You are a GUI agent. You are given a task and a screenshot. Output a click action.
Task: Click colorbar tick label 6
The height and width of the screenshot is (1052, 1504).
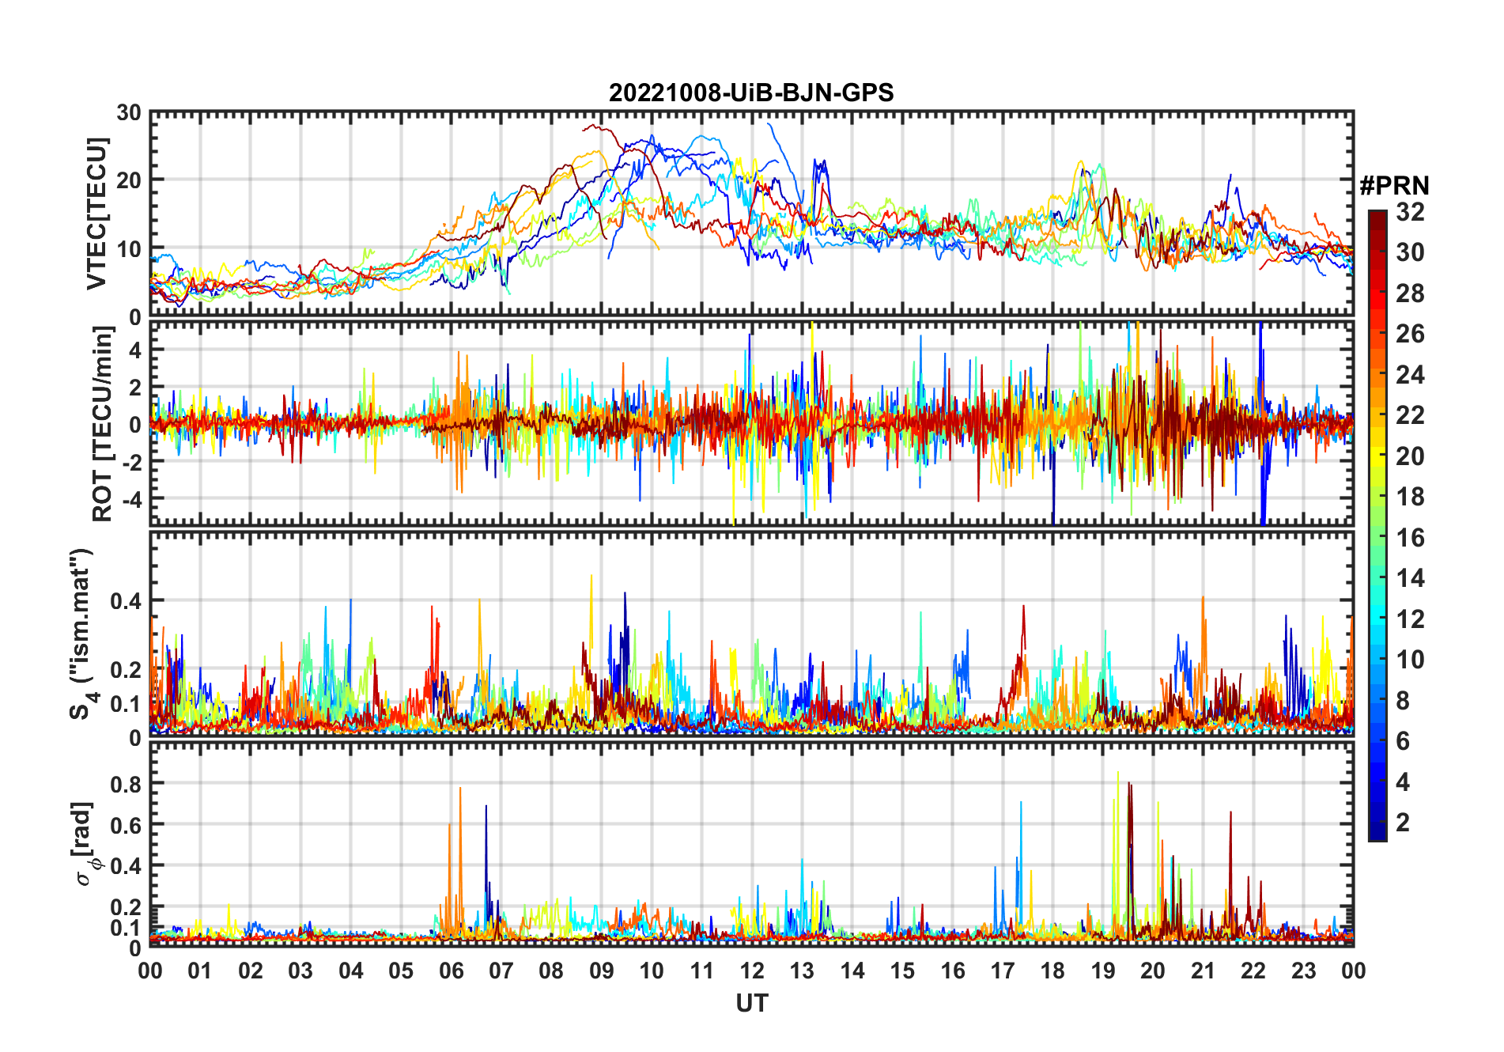pyautogui.click(x=1403, y=741)
